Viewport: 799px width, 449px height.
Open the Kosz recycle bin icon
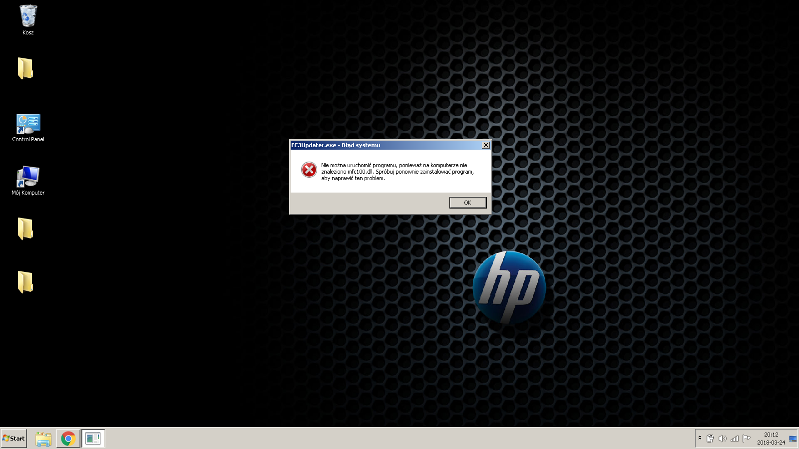[28, 20]
